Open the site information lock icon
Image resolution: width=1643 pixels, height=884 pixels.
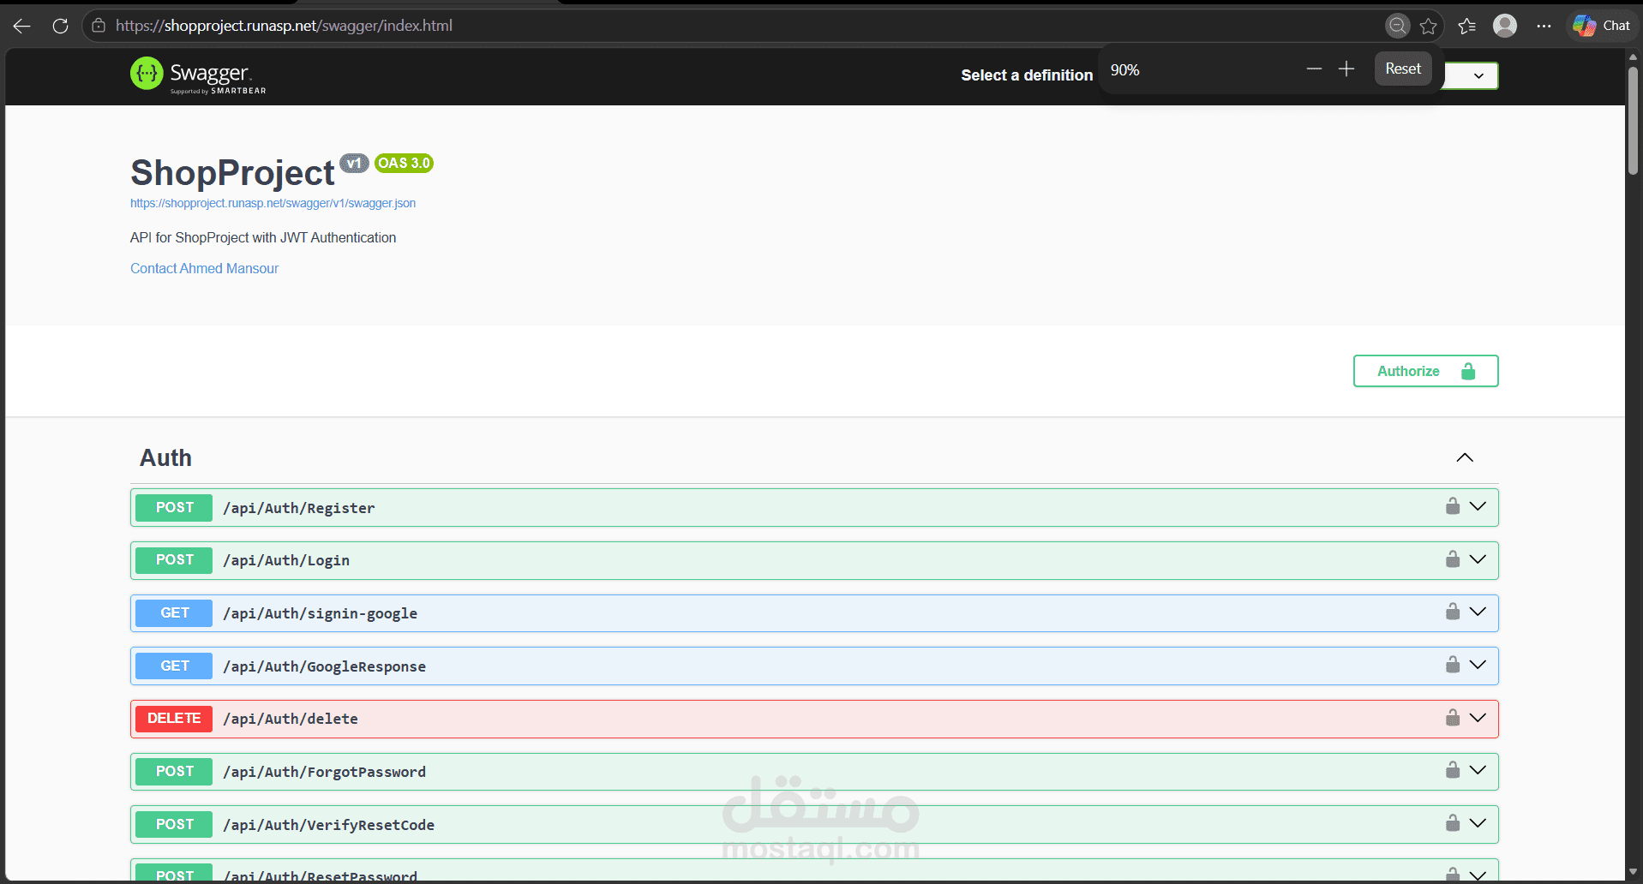pyautogui.click(x=99, y=26)
